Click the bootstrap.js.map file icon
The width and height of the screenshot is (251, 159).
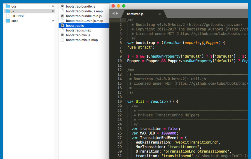pyautogui.click(x=62, y=30)
